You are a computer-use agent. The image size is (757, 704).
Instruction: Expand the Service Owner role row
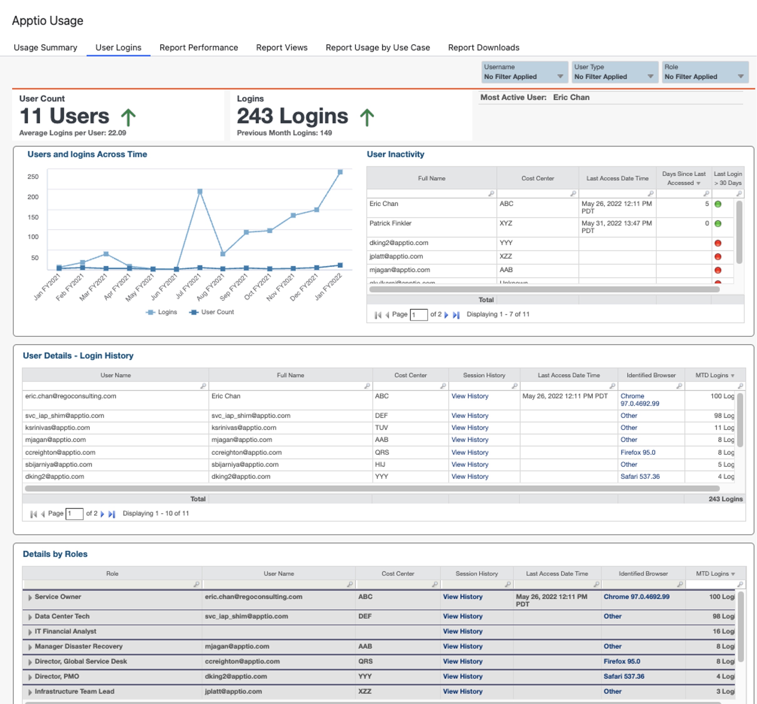[x=30, y=597]
